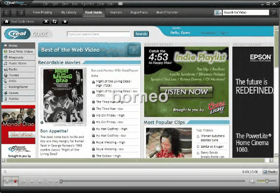The height and width of the screenshot is (193, 280).
Task: Click the 'Type your search here' field
Action: [x=98, y=34]
